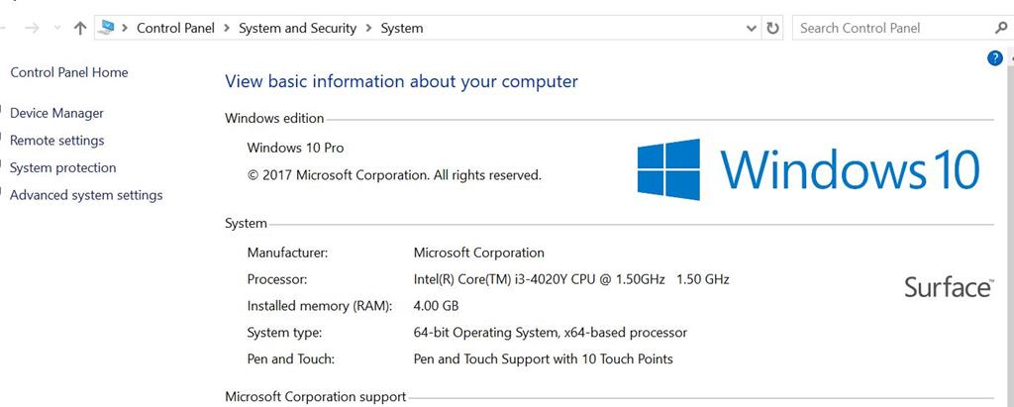Refresh the System page
Screen dimensions: 1014x407
tap(773, 29)
